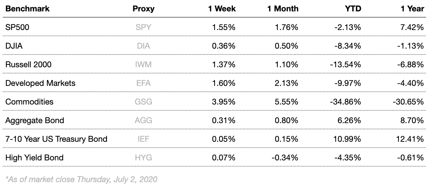Click the HYG proxy ticker
This screenshot has height=189, width=432.
pyautogui.click(x=144, y=158)
